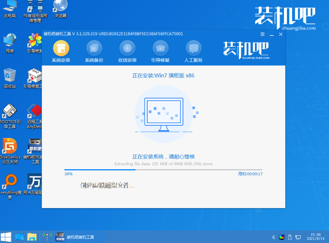Open the 系统安装 tab icon
Image resolution: width=329 pixels, height=243 pixels.
click(61, 49)
